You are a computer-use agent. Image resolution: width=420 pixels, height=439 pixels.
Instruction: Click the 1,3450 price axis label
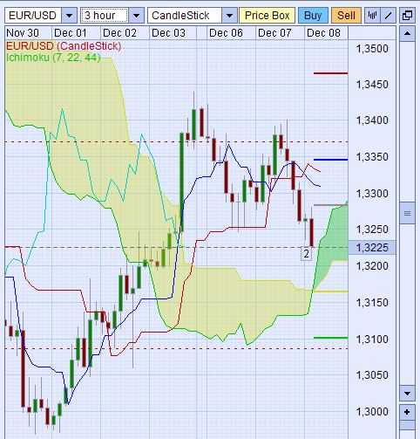click(372, 85)
